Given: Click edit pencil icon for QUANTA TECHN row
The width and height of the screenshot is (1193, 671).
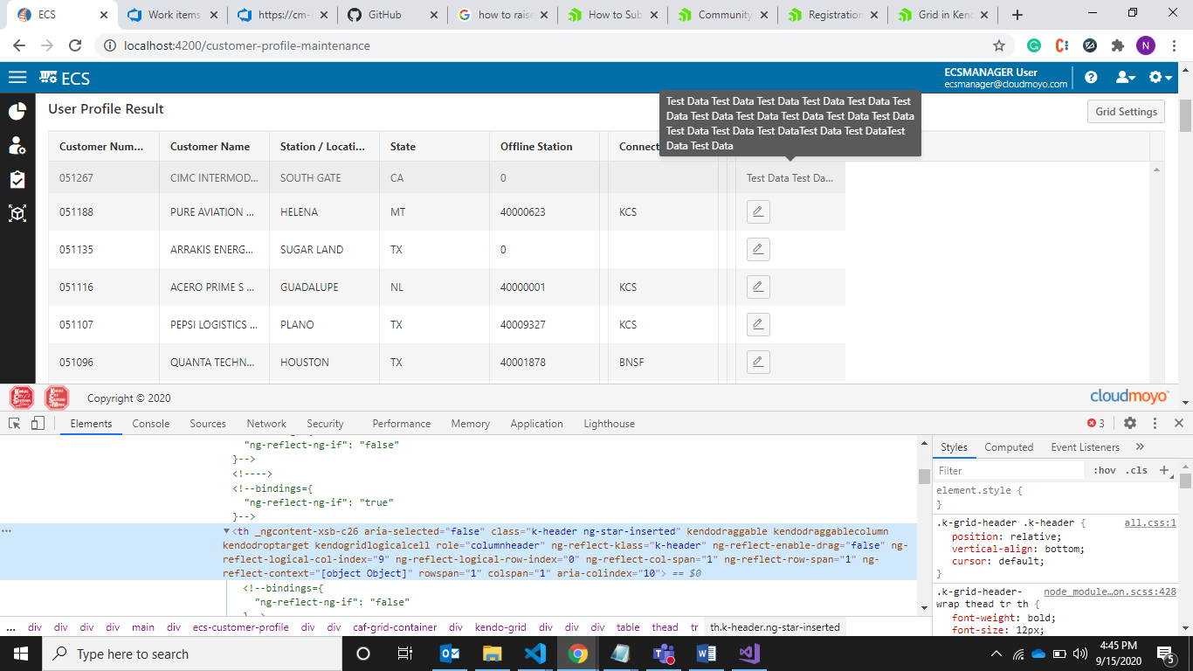Looking at the screenshot, I should pyautogui.click(x=758, y=362).
